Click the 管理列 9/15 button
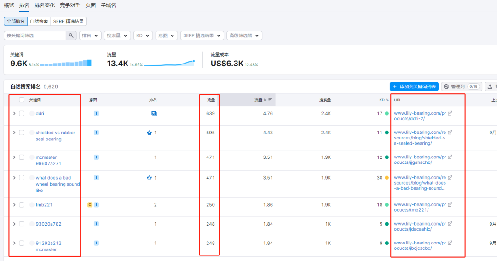497x261 pixels. coord(462,87)
